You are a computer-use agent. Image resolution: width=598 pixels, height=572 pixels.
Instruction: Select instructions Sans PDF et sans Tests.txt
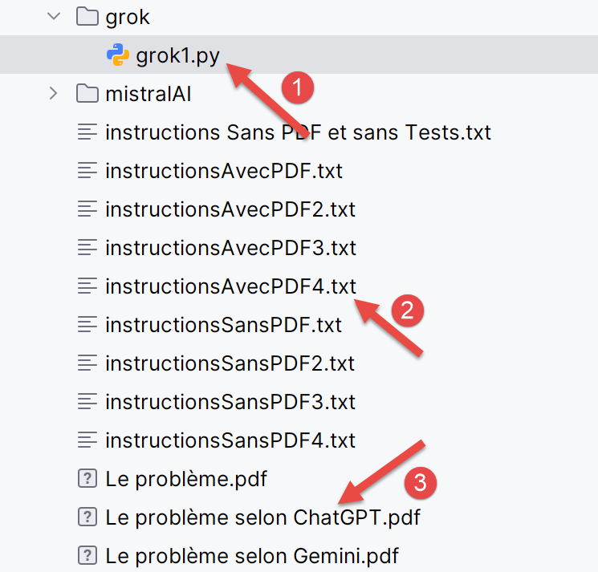click(298, 132)
